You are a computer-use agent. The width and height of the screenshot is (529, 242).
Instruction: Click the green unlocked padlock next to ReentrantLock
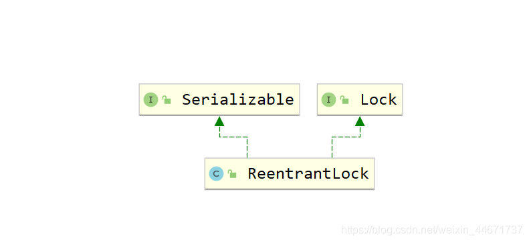pos(232,173)
